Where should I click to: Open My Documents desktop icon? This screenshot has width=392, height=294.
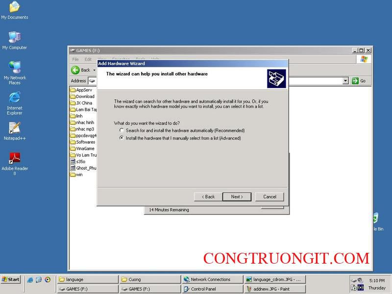(15, 10)
